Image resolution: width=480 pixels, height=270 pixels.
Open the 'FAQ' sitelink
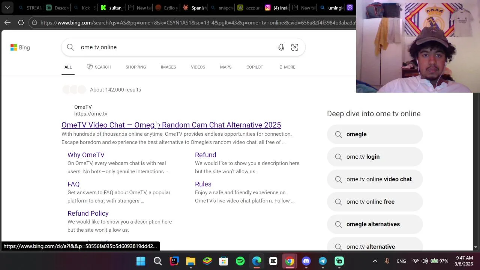coord(73,184)
